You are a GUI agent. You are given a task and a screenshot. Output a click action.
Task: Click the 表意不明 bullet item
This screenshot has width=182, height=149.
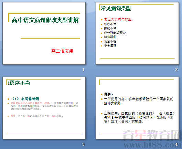click(x=110, y=41)
